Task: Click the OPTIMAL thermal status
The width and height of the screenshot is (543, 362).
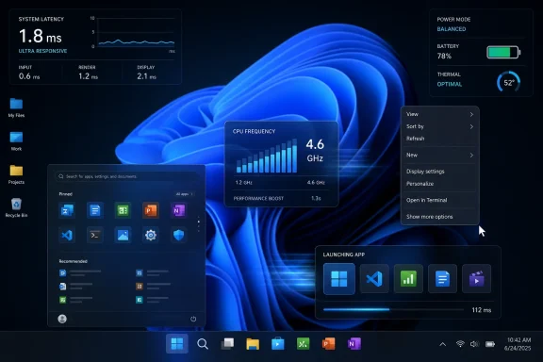Action: click(x=450, y=84)
